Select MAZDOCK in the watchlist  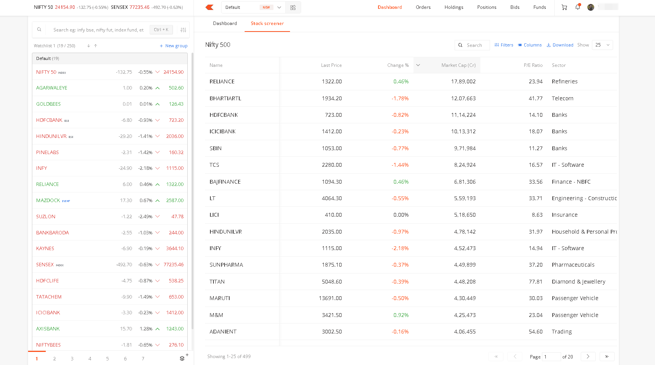[110, 201]
